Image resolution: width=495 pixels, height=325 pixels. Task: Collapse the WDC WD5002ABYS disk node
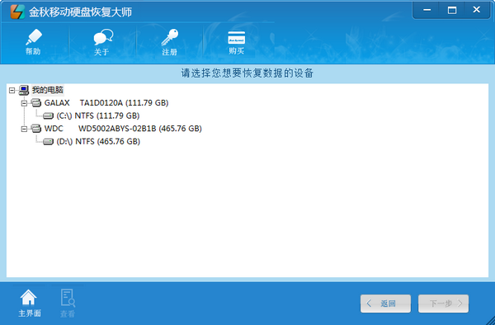(x=24, y=129)
